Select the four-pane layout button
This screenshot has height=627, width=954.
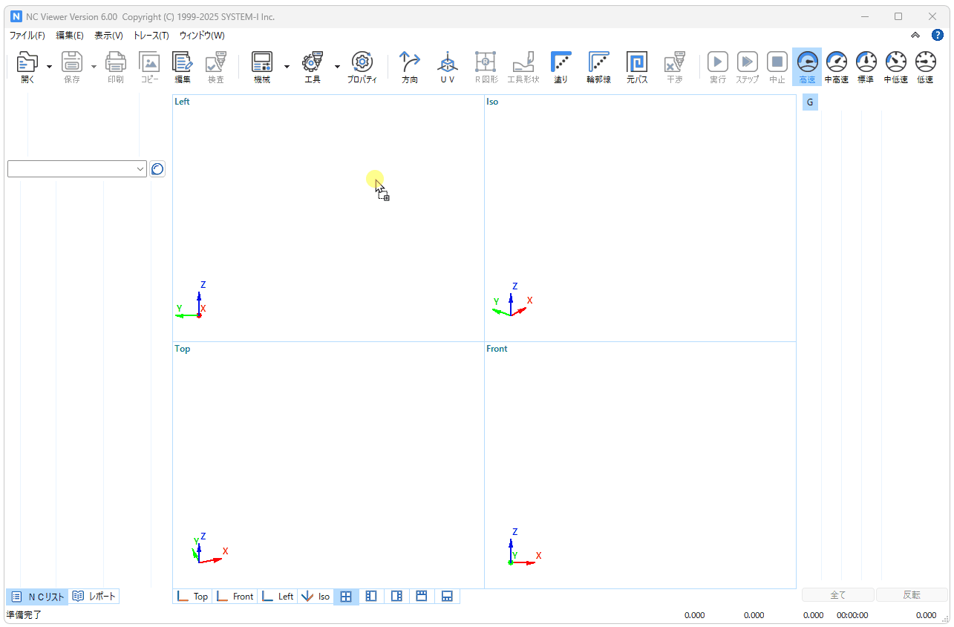point(346,597)
